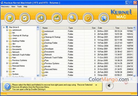
Task: Open the Recovery menu
Action: [x=5, y=7]
